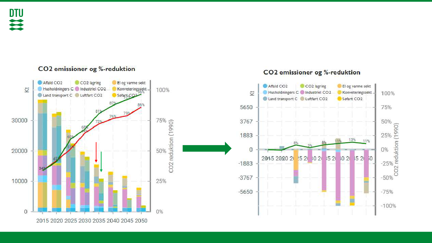Click the 96% data label on green line
Screen dimensions: 432x243
(x=141, y=92)
